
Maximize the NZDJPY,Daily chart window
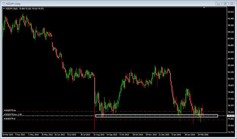225,4
